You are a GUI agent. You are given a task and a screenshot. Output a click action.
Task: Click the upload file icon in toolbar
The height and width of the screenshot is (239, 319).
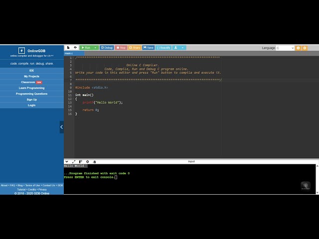pyautogui.click(x=75, y=48)
